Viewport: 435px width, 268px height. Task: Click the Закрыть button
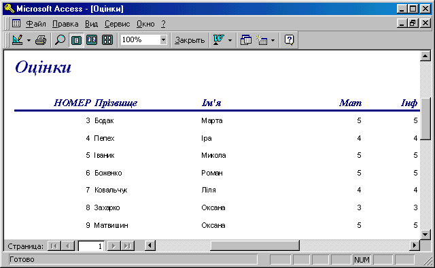pyautogui.click(x=190, y=40)
